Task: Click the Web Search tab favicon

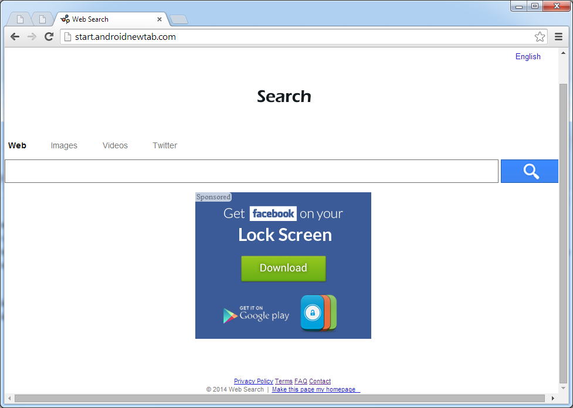Action: coord(65,19)
